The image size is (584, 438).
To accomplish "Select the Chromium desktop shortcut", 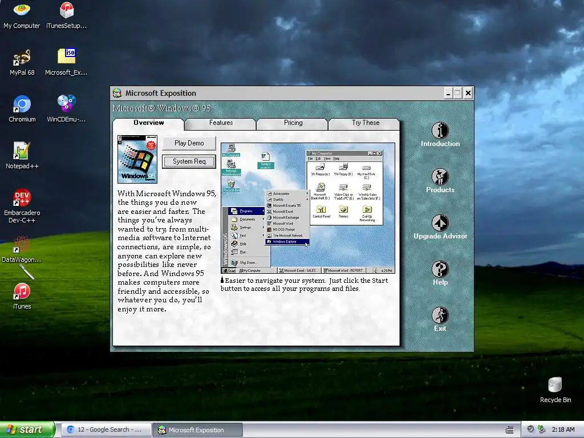I will pos(22,109).
